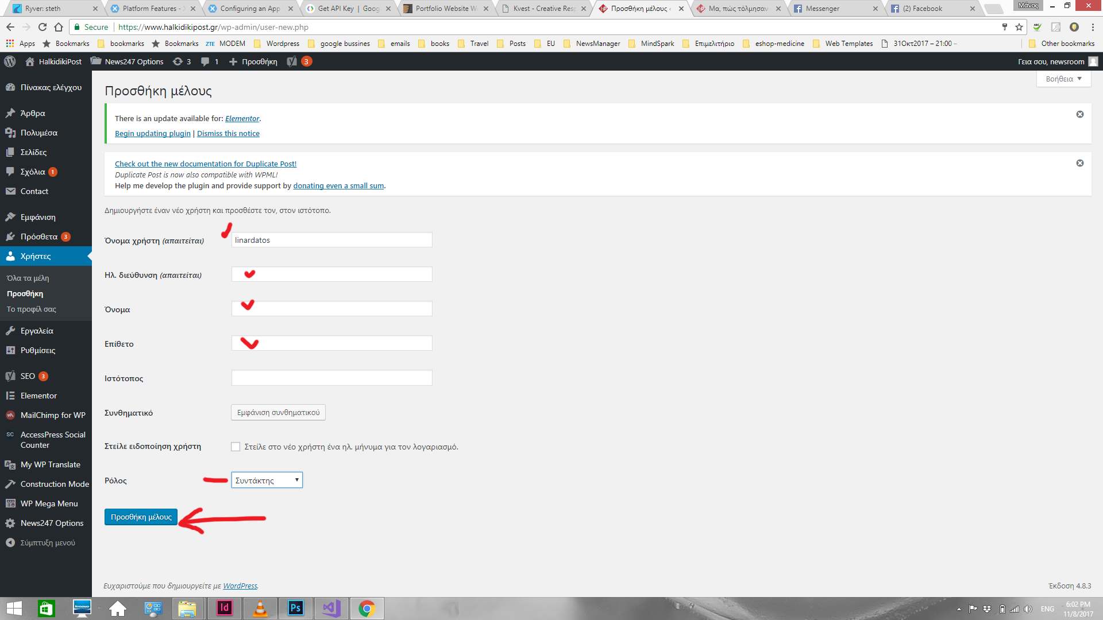Viewport: 1103px width, 620px height.
Task: Dismiss the Elementor update notice
Action: pyautogui.click(x=1080, y=114)
